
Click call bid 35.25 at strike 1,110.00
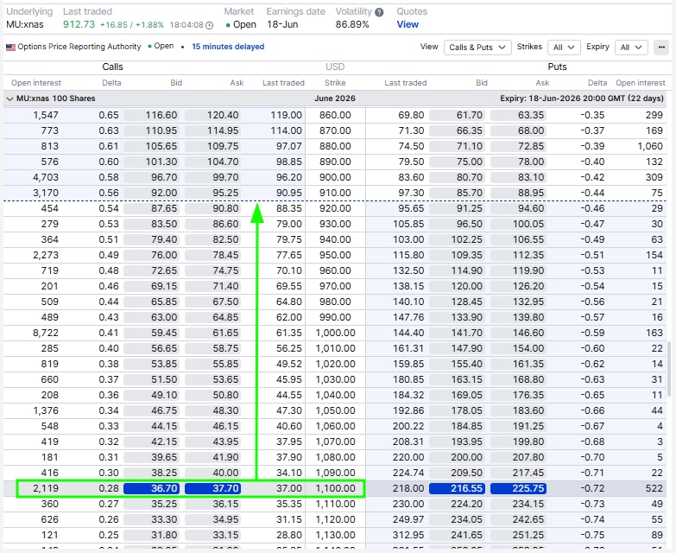(x=152, y=504)
